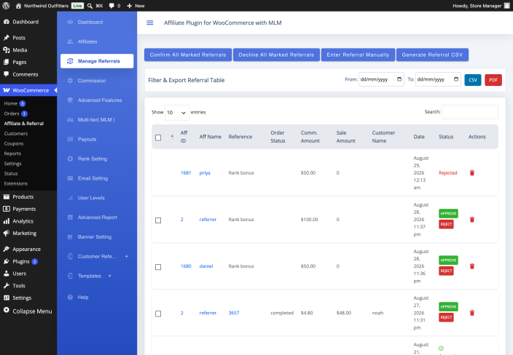Click the Payouts icon in plugin sidebar
Image resolution: width=513 pixels, height=355 pixels.
[x=70, y=139]
